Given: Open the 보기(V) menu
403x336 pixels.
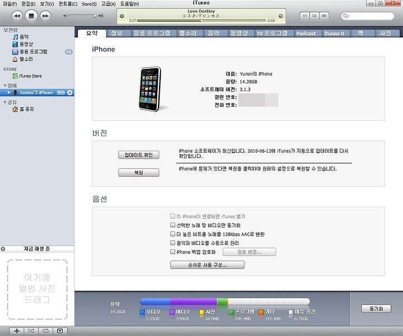Looking at the screenshot, I should click(47, 4).
